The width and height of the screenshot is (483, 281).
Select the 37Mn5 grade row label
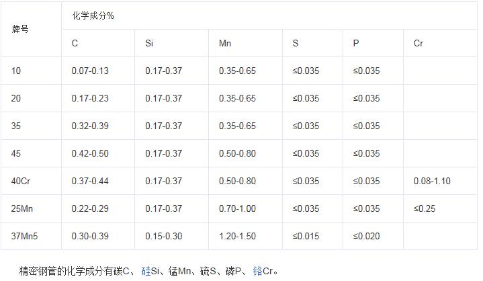click(x=31, y=236)
